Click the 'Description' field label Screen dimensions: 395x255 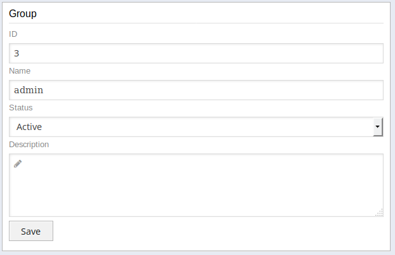tap(29, 144)
